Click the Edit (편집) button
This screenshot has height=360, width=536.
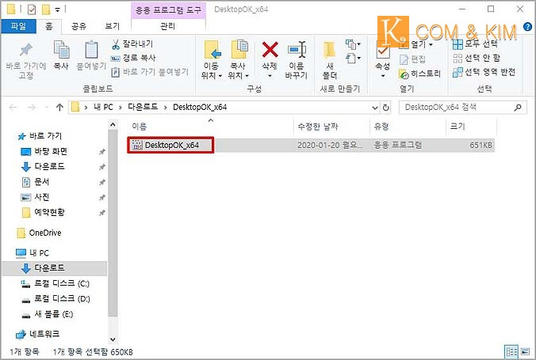(x=412, y=59)
